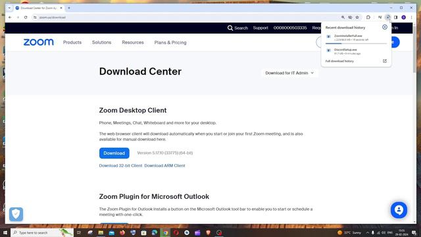Show hidden system tray icons
Viewport: 421px width, 237px height.
click(367, 232)
